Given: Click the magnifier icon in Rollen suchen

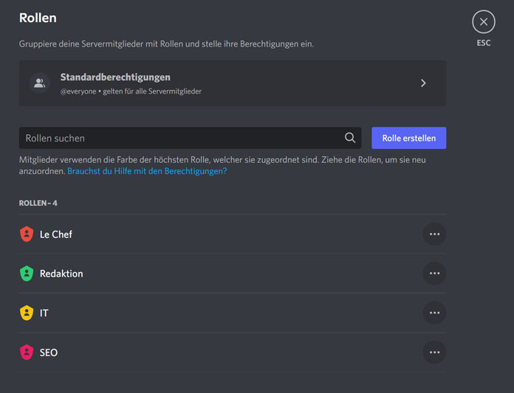Looking at the screenshot, I should click(350, 138).
